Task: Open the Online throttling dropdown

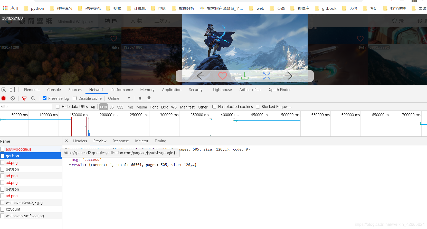Action: [119, 98]
